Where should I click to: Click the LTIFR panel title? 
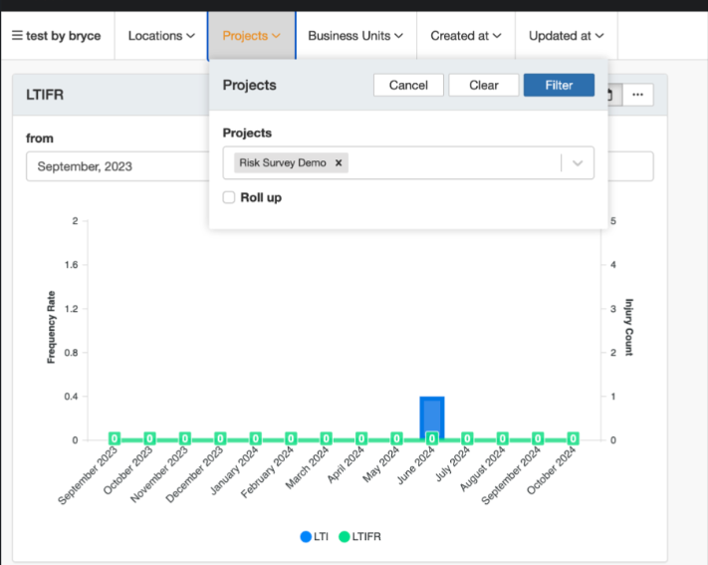pyautogui.click(x=45, y=95)
